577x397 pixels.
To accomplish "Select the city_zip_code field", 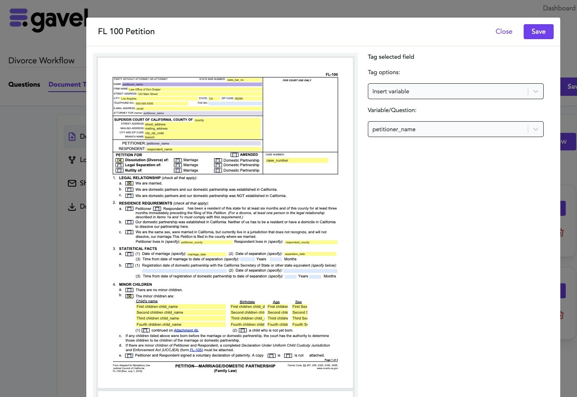I will 202,133.
